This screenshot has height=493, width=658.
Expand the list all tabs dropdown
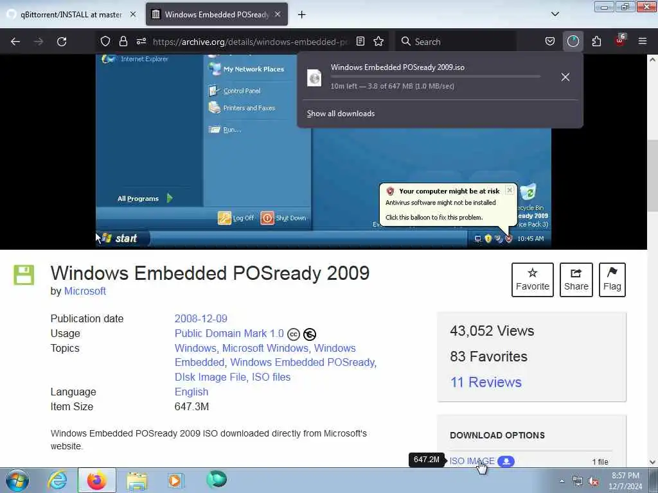click(x=555, y=14)
